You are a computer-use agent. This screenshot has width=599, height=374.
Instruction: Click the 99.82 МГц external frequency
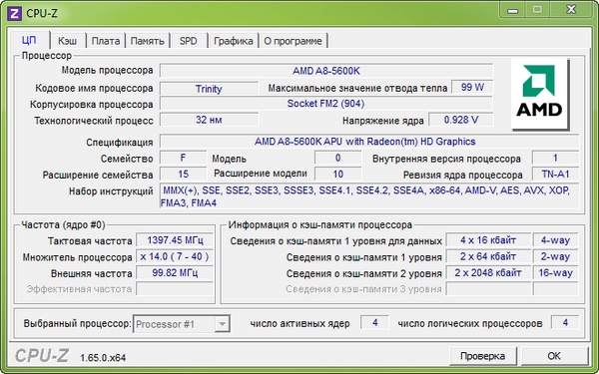coord(175,273)
